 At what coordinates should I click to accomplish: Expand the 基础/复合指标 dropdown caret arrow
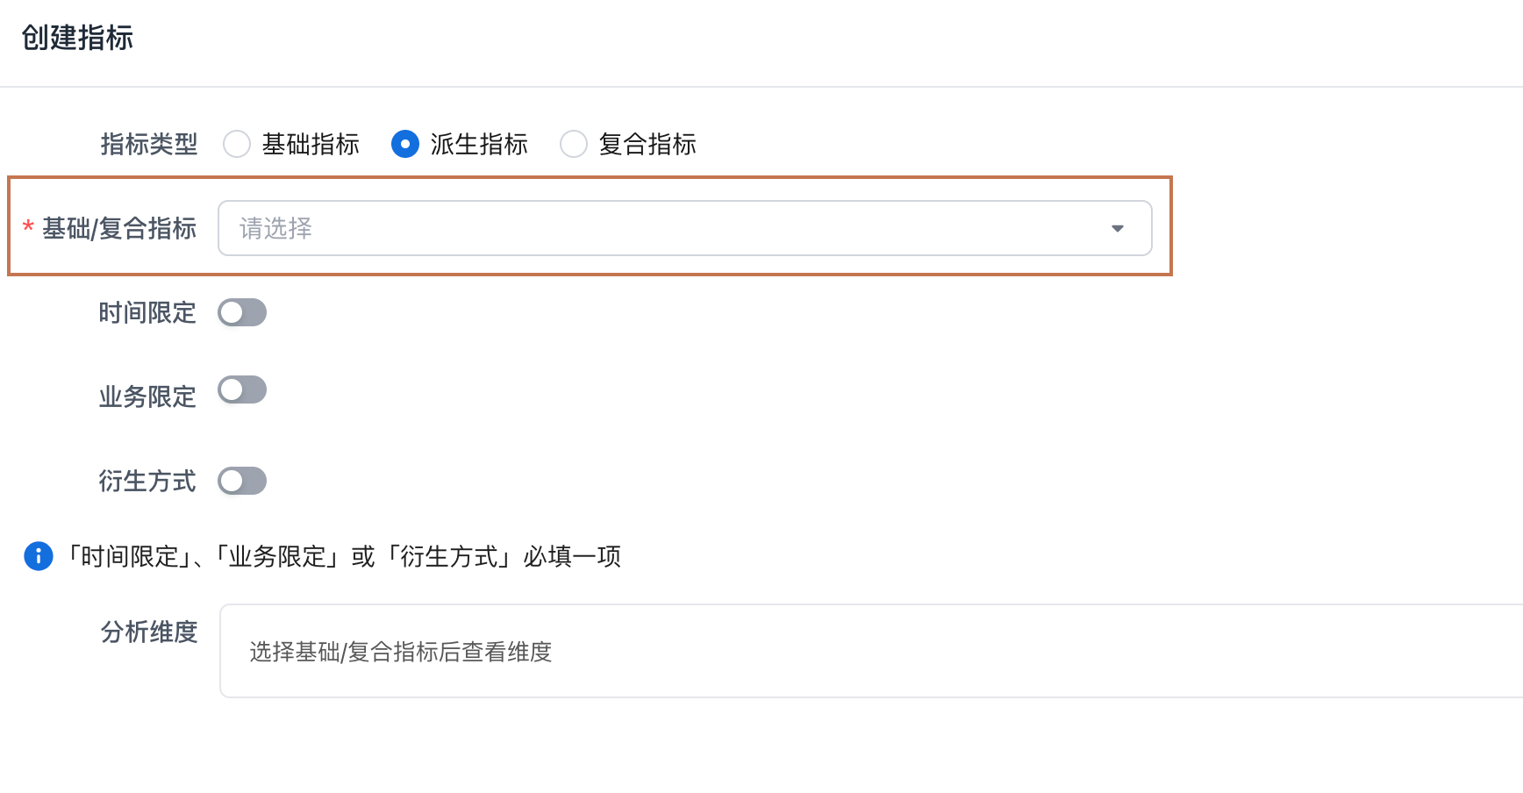tap(1117, 229)
